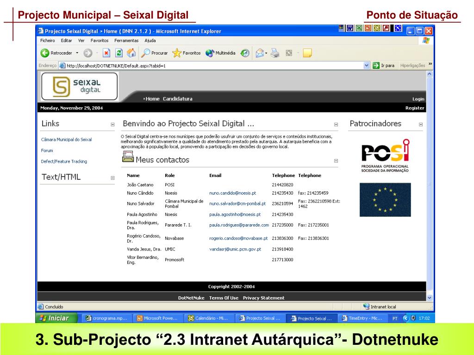474x355 pixels.
Task: Click the grey Forward arrow icon
Action: tap(88, 53)
